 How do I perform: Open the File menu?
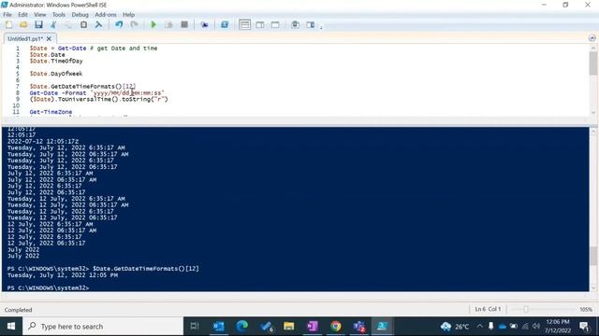[7, 15]
